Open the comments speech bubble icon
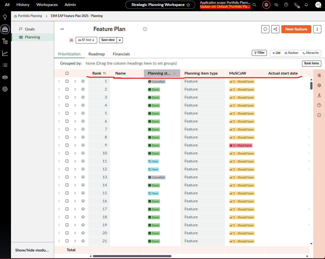 265,29
